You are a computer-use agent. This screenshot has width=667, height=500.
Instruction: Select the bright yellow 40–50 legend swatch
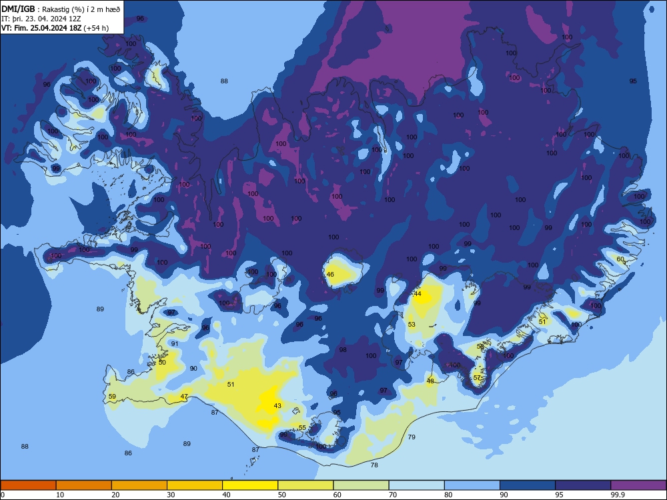coord(250,485)
